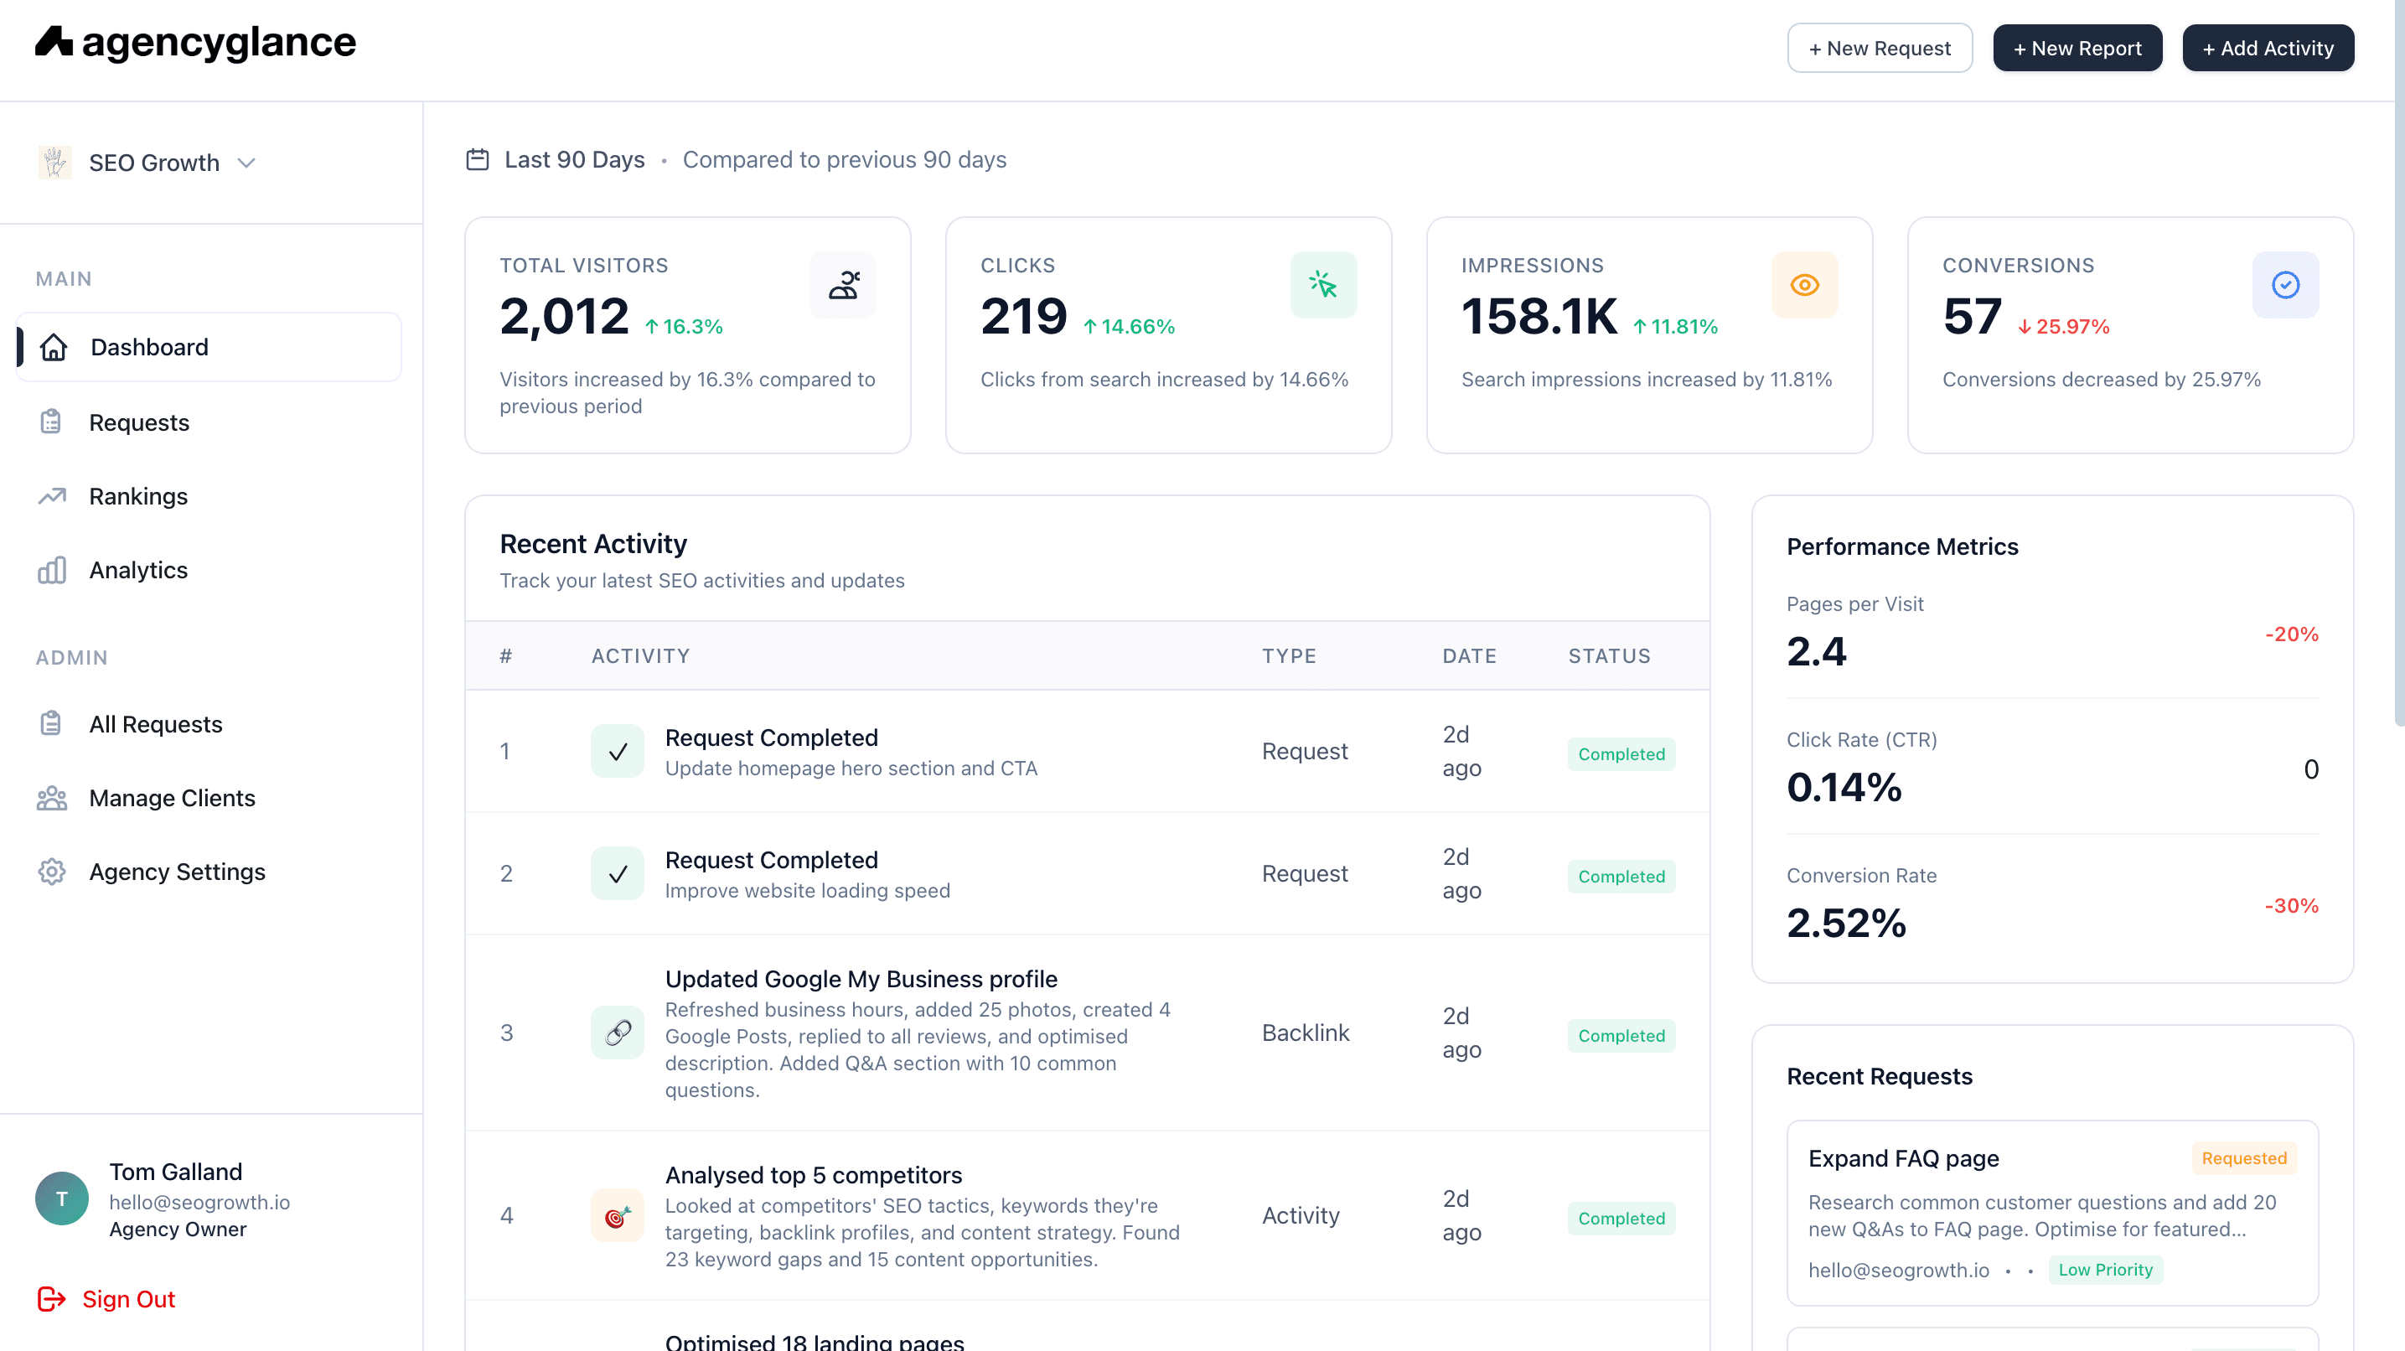Click the Completed badge in row 3
This screenshot has width=2405, height=1351.
[x=1621, y=1035]
